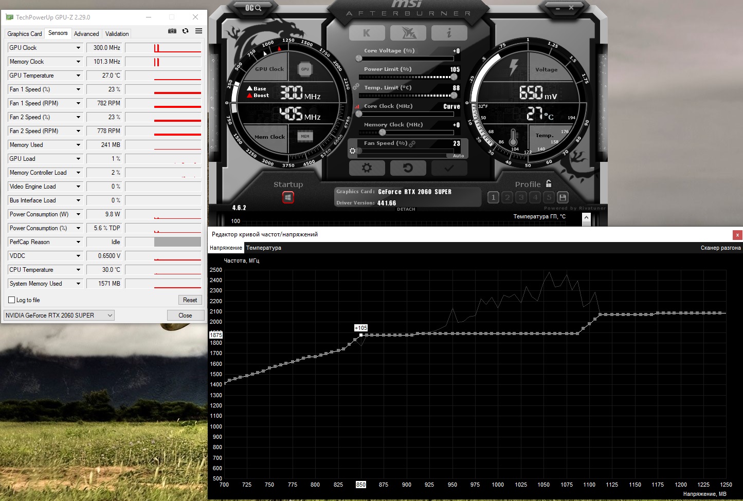743x501 pixels.
Task: Open the PerfCap Reason dropdown arrow
Action: tap(78, 242)
